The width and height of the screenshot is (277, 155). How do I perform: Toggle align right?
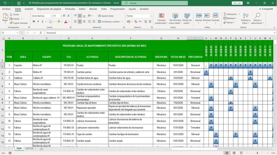(x=84, y=22)
